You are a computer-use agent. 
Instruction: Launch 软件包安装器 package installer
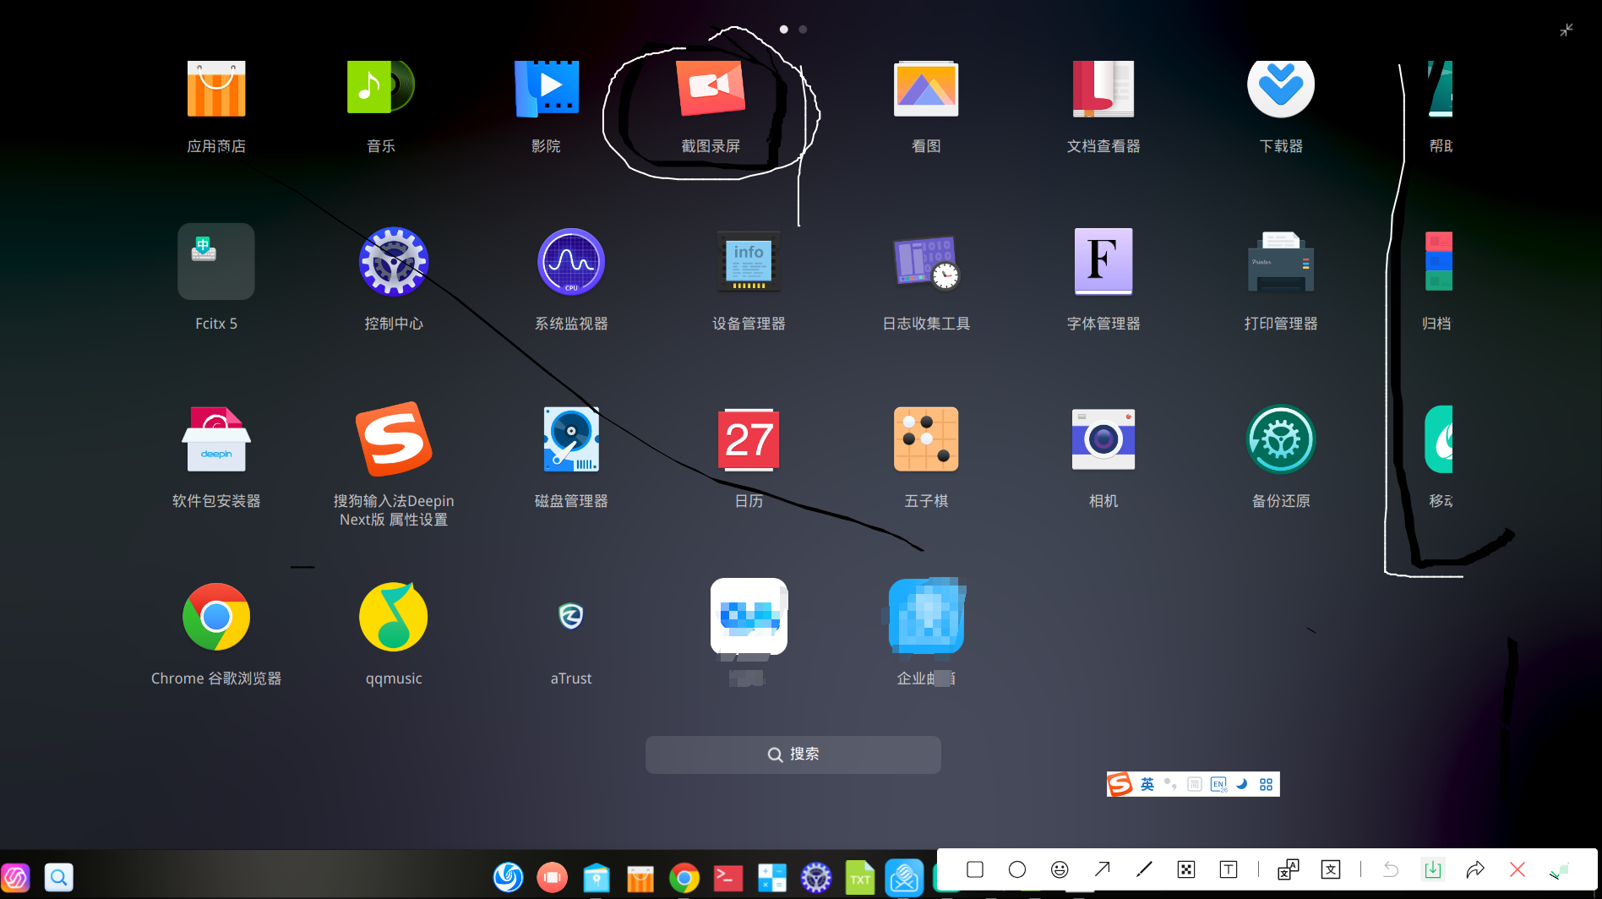[216, 439]
